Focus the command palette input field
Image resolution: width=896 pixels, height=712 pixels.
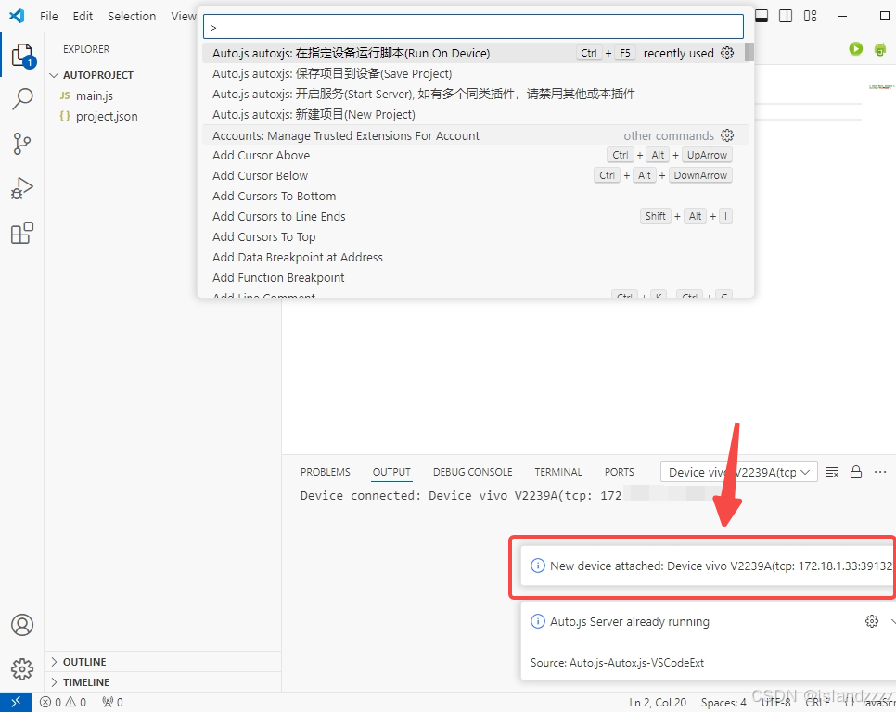pyautogui.click(x=473, y=27)
